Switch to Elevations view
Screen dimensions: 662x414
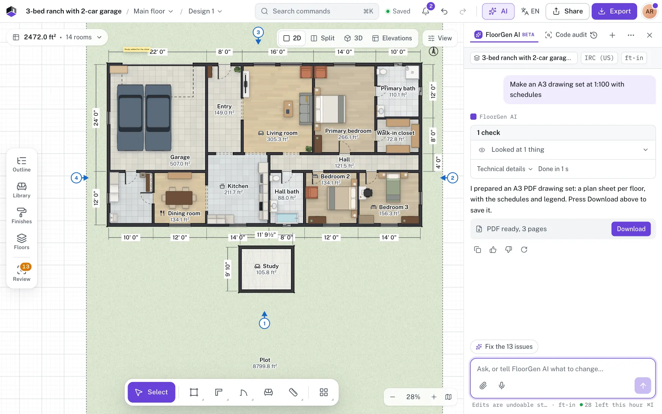click(392, 38)
